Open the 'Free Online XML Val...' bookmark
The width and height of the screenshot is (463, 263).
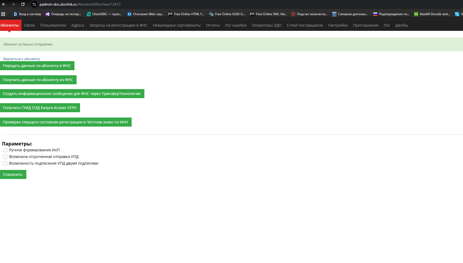coord(268,14)
